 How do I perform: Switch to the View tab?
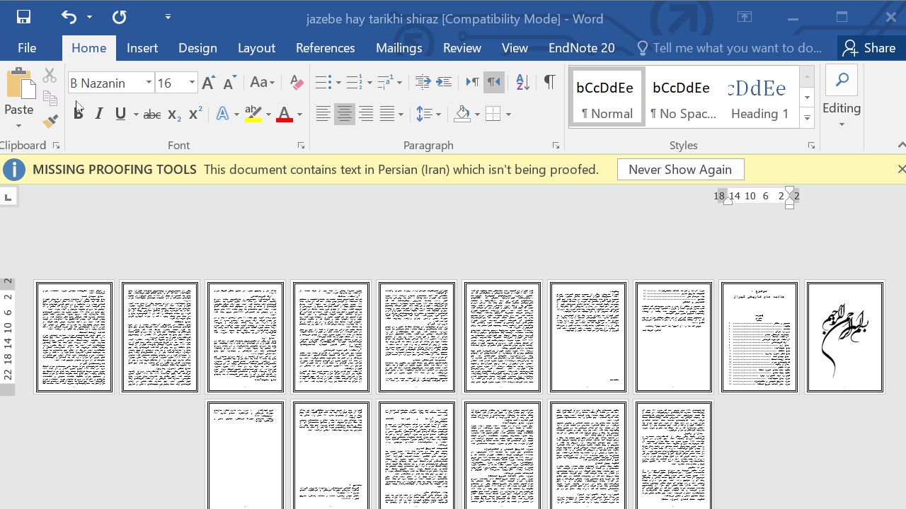click(x=515, y=48)
